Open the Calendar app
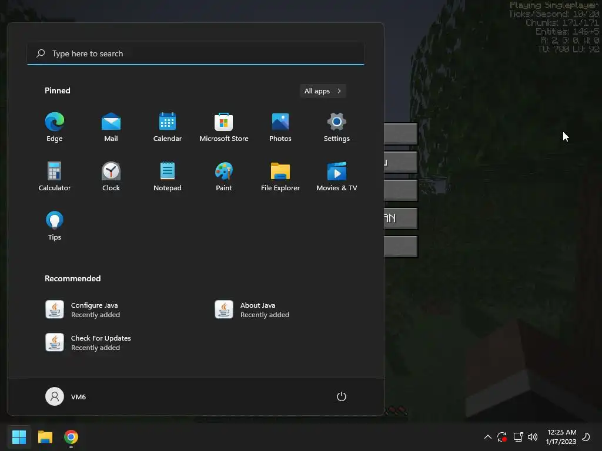The image size is (602, 451). point(168,127)
